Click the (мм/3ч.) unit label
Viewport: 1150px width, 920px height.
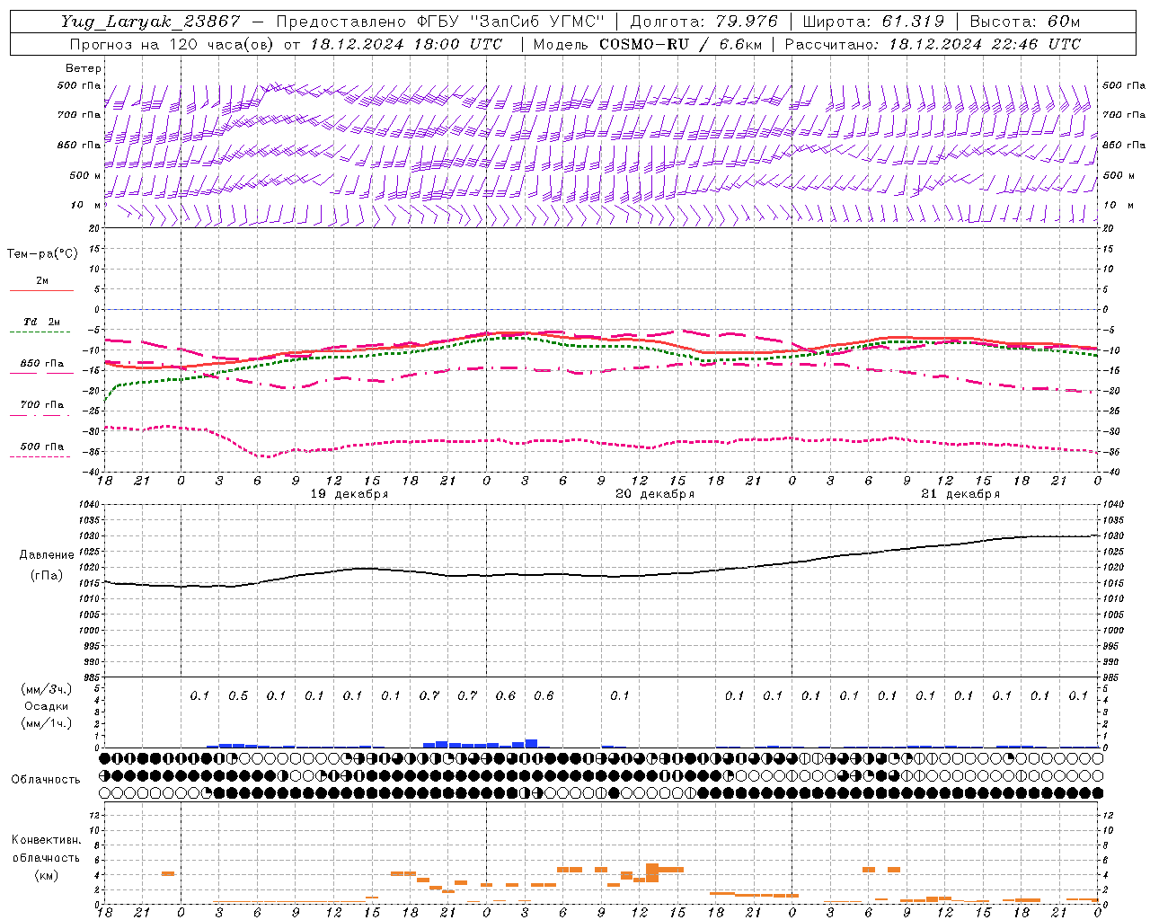point(47,689)
